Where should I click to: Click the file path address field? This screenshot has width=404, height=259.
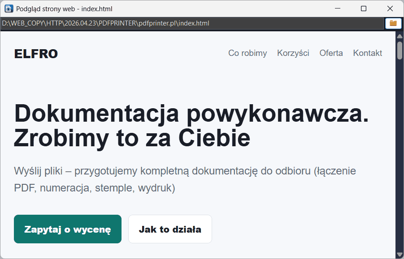pos(193,23)
